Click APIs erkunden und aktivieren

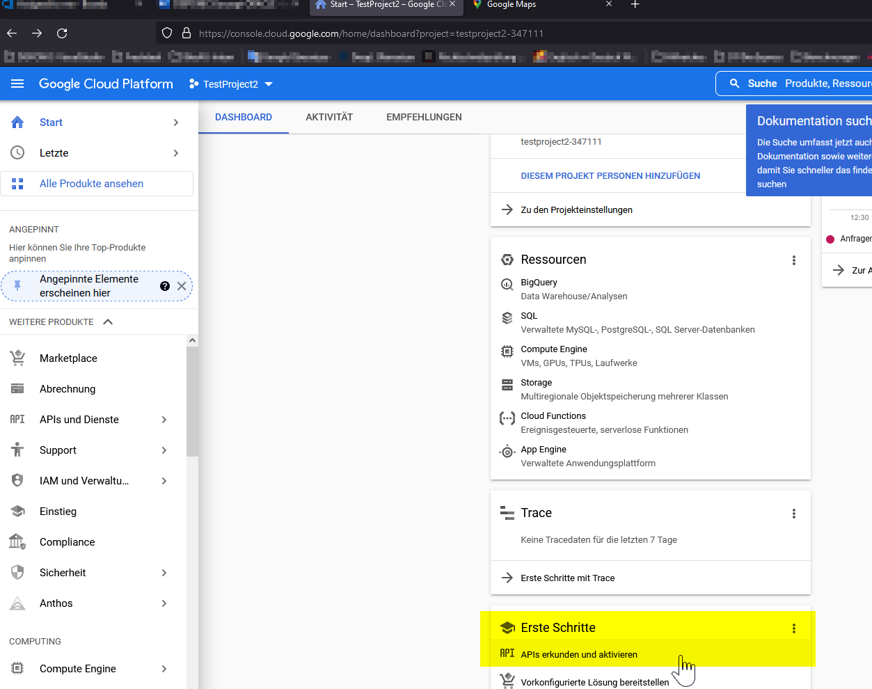click(578, 655)
